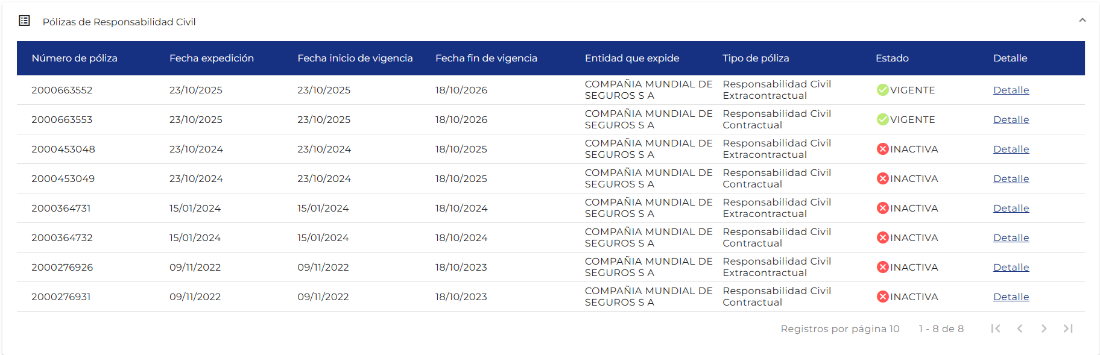This screenshot has height=355, width=1100.
Task: Go to the first page of records
Action: tap(996, 328)
